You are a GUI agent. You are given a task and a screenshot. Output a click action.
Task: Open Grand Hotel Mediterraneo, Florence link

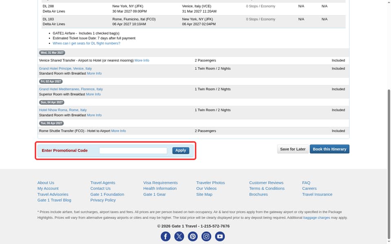tap(71, 89)
